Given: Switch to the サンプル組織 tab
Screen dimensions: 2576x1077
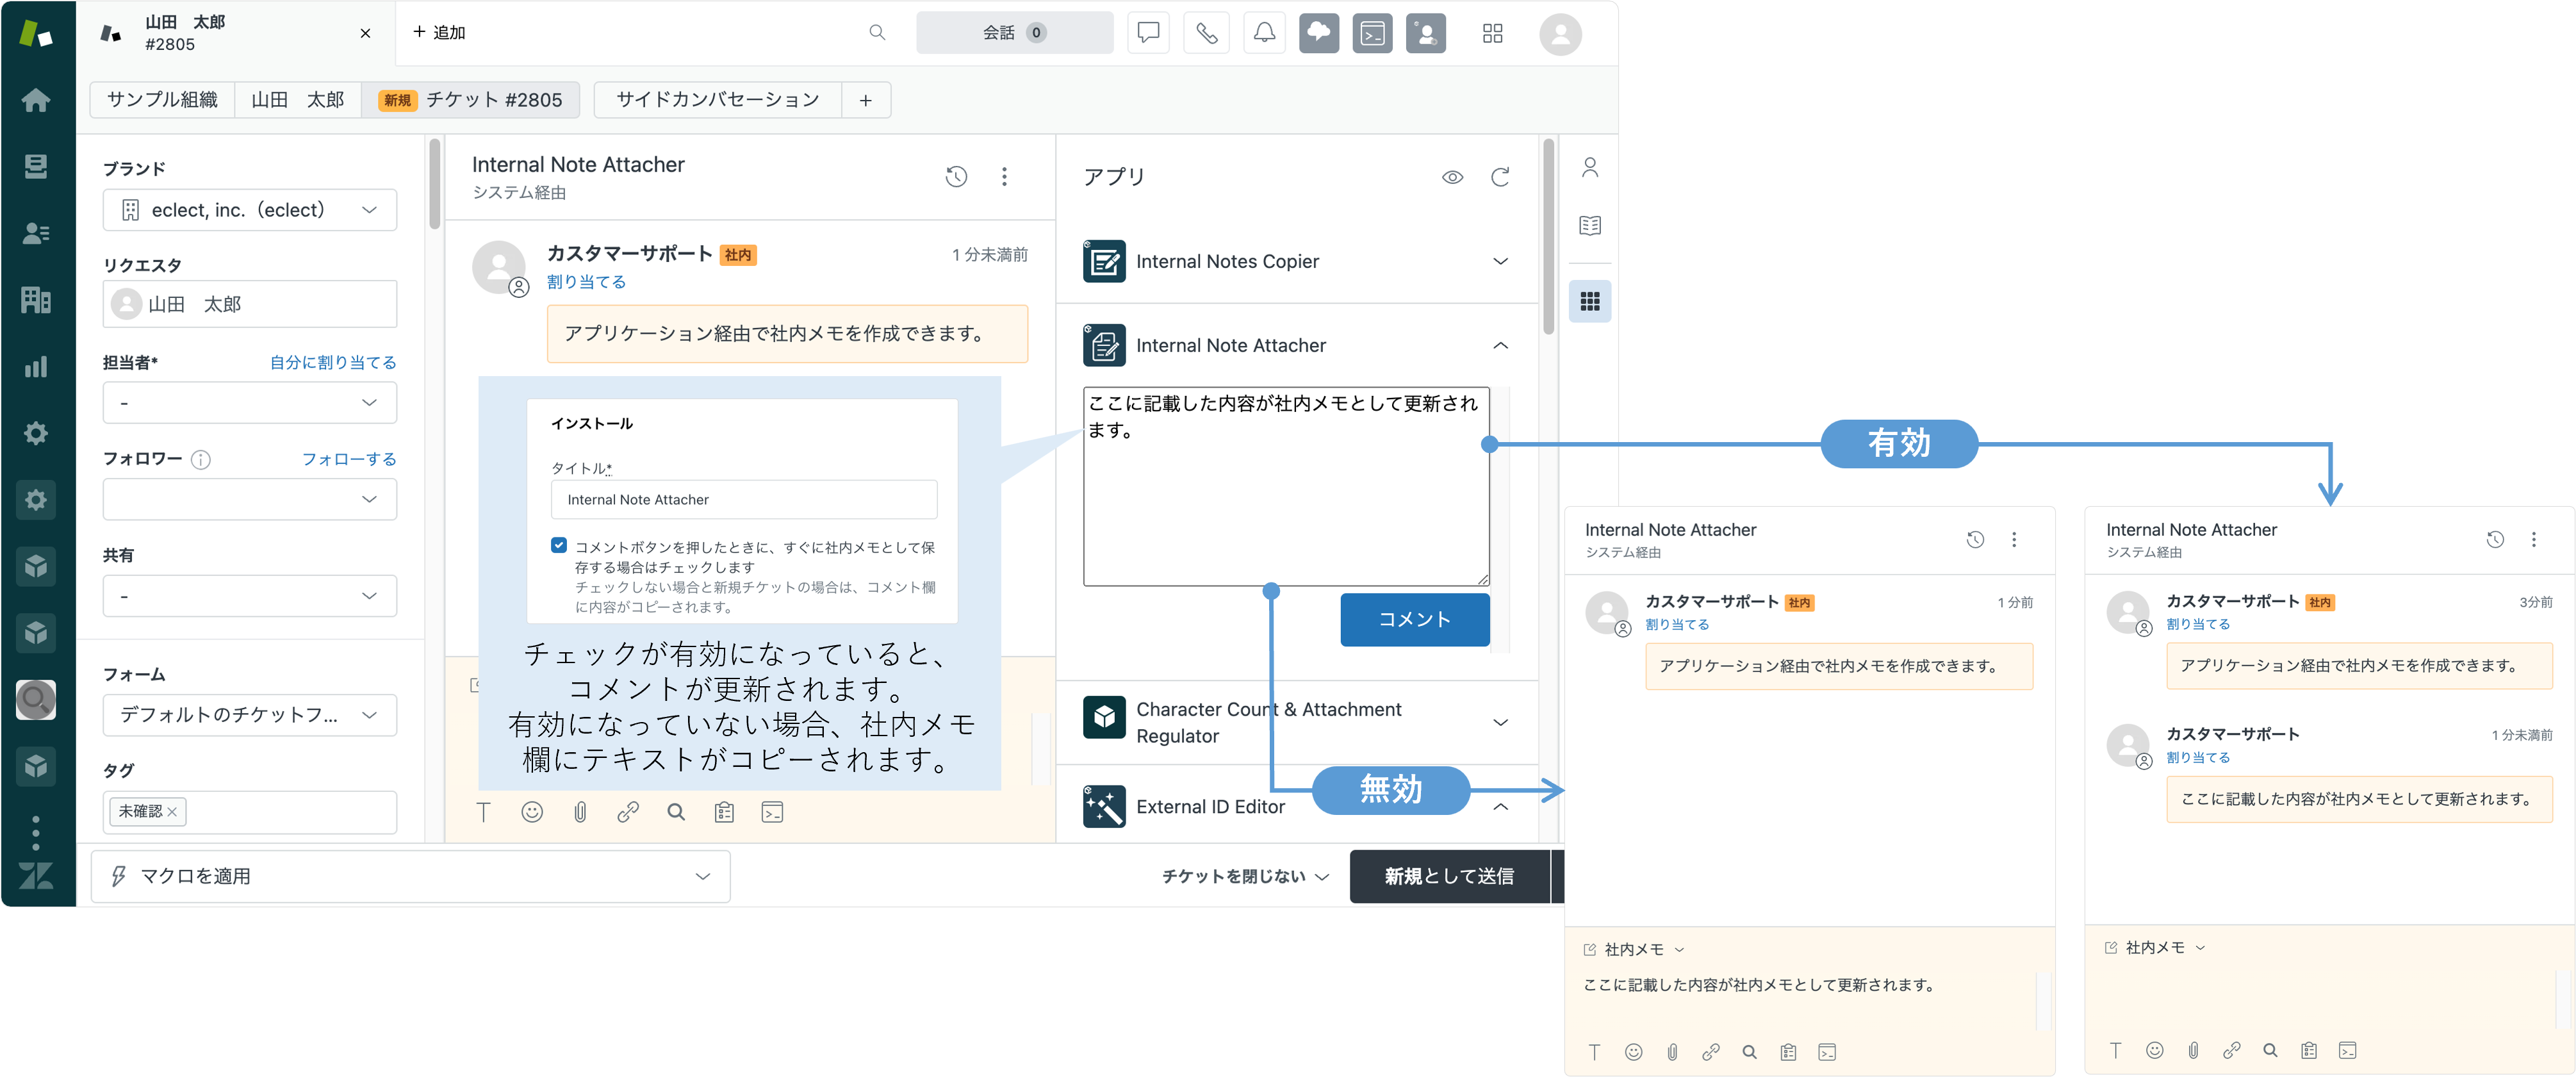Looking at the screenshot, I should pyautogui.click(x=162, y=99).
